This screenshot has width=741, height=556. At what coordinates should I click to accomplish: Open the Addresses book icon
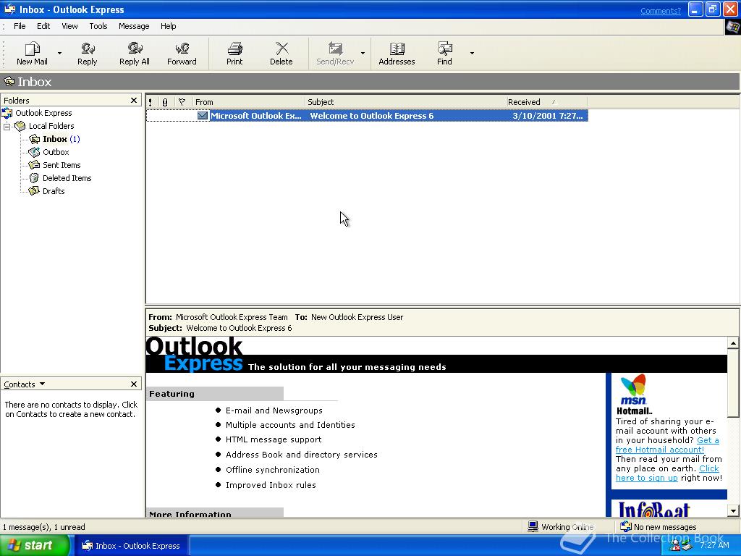pyautogui.click(x=397, y=49)
